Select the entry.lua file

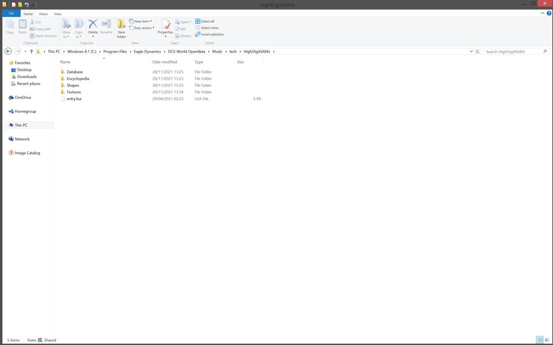point(74,99)
